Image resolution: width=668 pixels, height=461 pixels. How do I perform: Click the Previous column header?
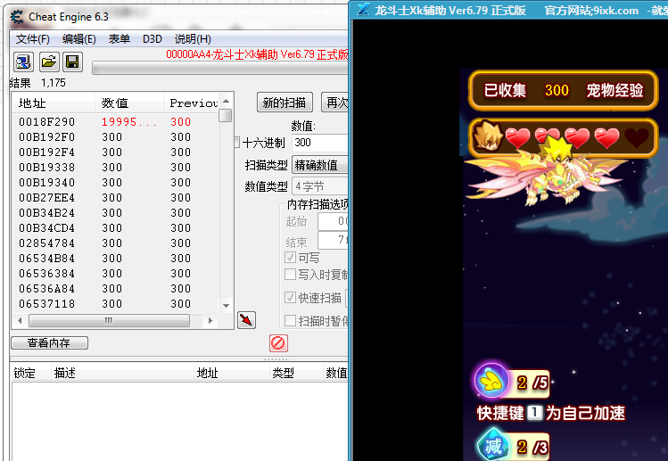point(191,103)
